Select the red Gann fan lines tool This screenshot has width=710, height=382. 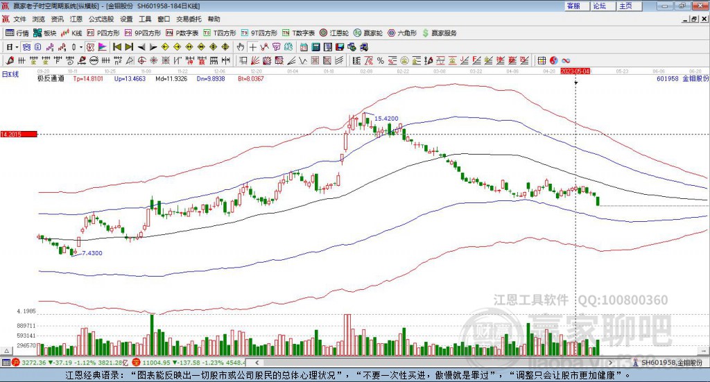point(255,60)
